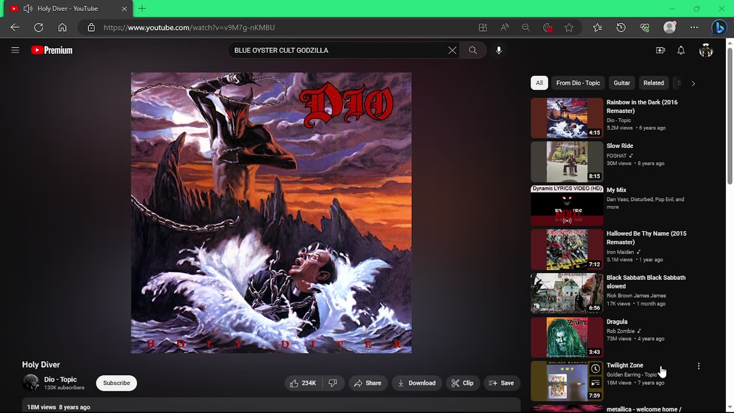Image resolution: width=734 pixels, height=413 pixels.
Task: Select the Guitar filter chip
Action: pos(622,83)
